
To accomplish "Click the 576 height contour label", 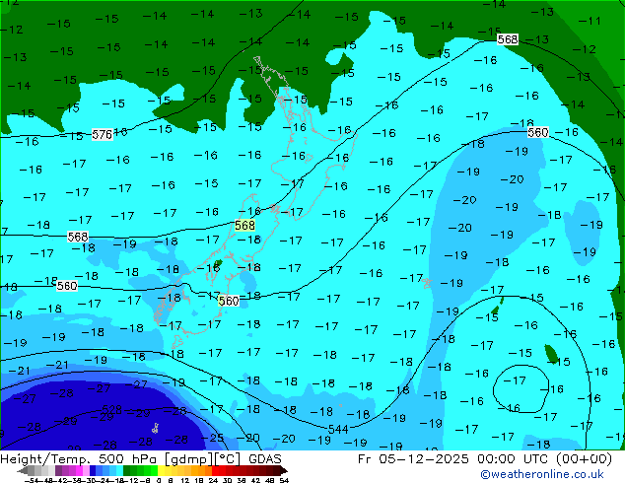I will point(103,135).
